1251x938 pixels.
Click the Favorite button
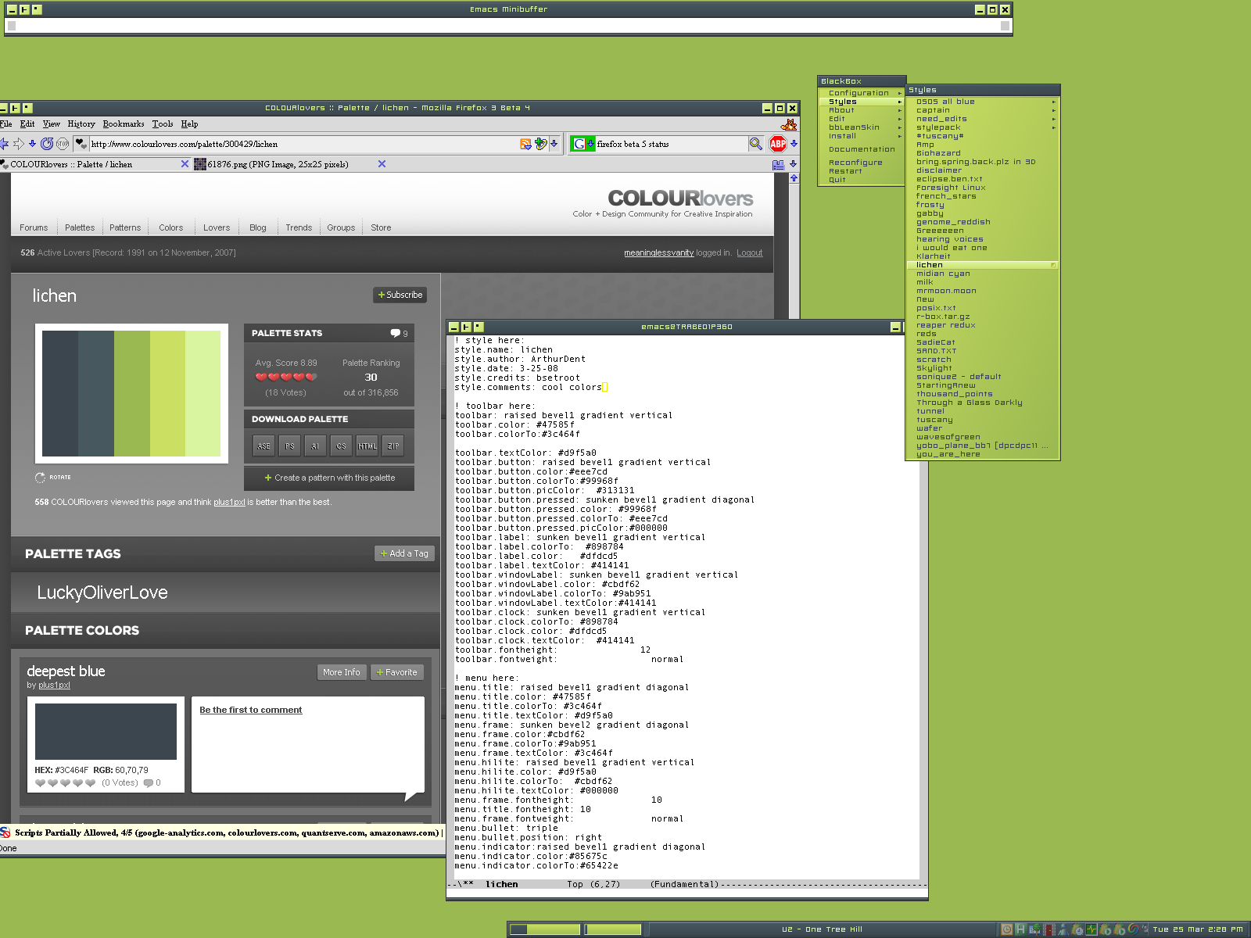pyautogui.click(x=397, y=672)
